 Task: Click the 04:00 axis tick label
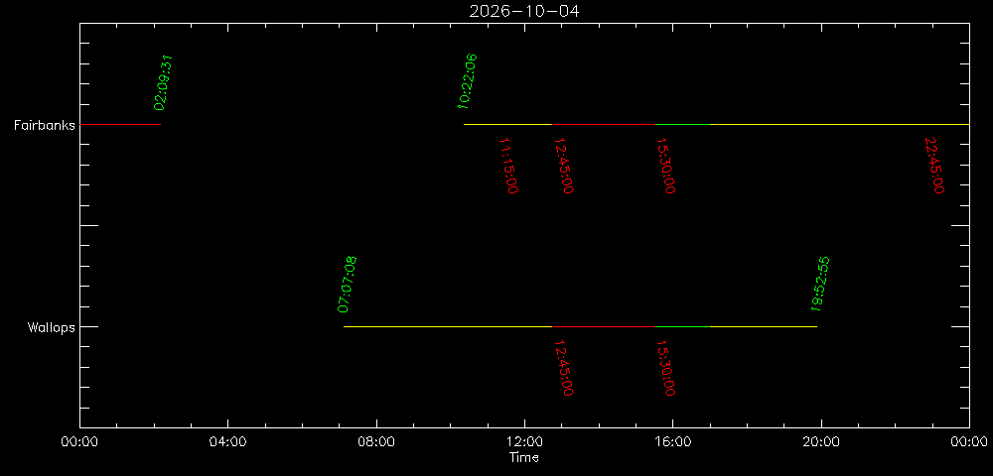[x=227, y=442]
